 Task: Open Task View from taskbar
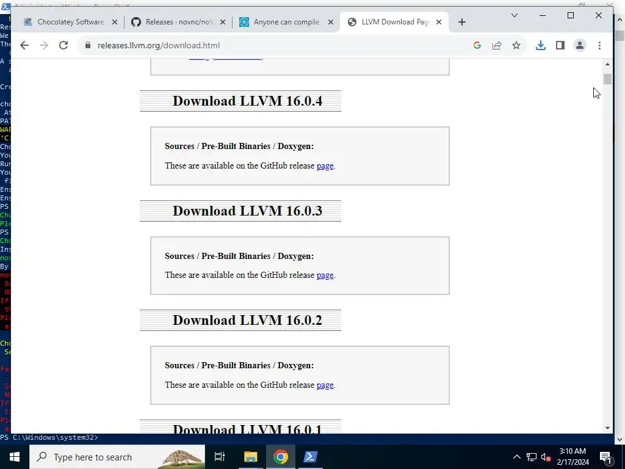(x=220, y=457)
